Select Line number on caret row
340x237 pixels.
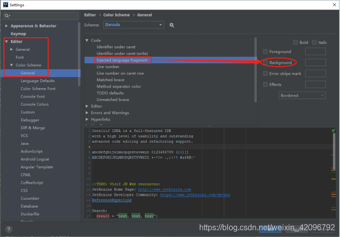tap(120, 73)
